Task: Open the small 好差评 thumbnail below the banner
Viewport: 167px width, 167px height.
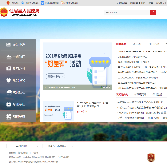Action: pos(58,111)
